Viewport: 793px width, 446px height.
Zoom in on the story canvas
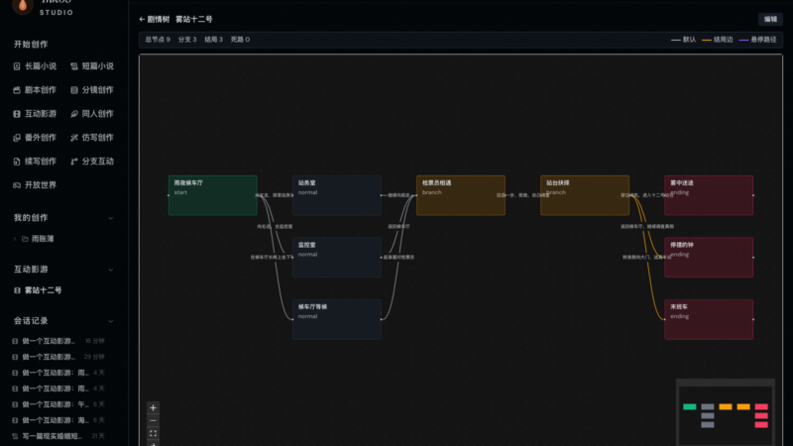[153, 407]
